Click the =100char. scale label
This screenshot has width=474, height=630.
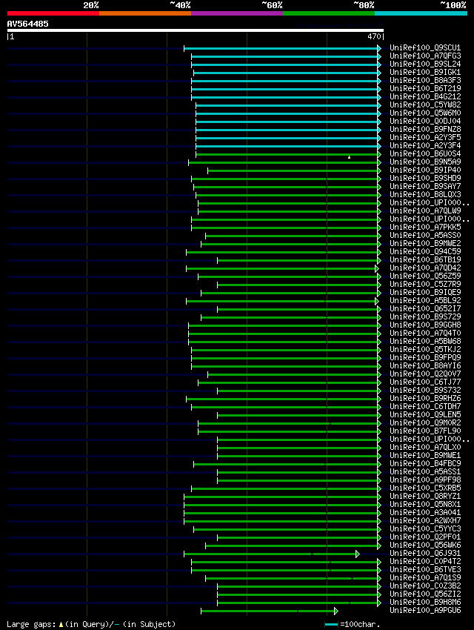[360, 624]
